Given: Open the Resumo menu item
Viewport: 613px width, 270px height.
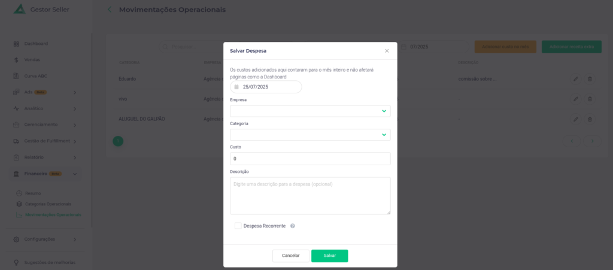Looking at the screenshot, I should (33, 193).
